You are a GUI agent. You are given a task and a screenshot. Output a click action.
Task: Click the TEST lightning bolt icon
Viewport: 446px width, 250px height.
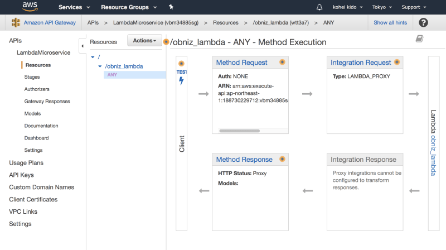tap(181, 81)
